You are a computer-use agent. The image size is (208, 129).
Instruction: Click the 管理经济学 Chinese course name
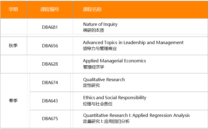pyautogui.click(x=94, y=67)
